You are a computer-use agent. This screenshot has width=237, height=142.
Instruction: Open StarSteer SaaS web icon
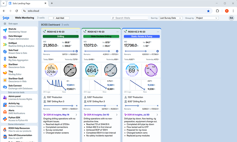point(5,80)
